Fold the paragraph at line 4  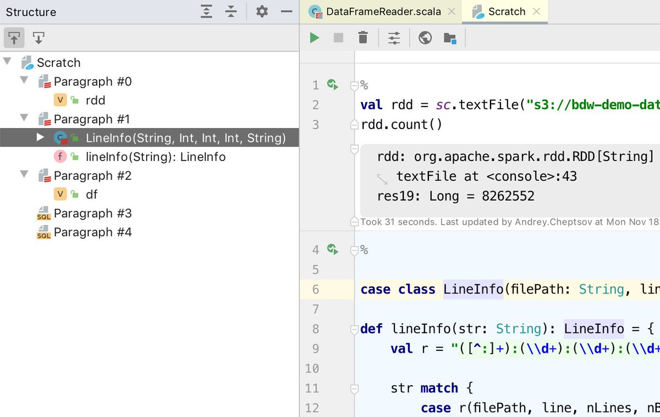coord(354,250)
